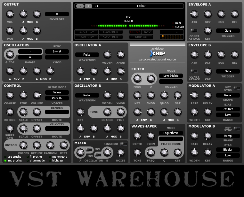Image resolution: width=244 pixels, height=197 pixels.
Task: Toggle Modulator A KEY SYNC switch
Action: pyautogui.click(x=237, y=88)
